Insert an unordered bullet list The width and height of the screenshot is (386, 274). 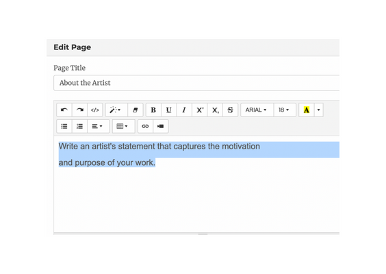(x=64, y=126)
